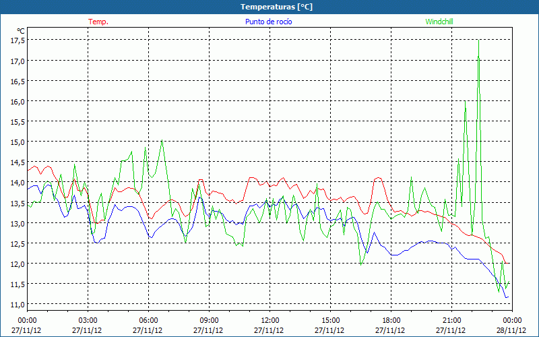The width and height of the screenshot is (539, 337).
Task: Click the 16,5 y-axis value
Action: pyautogui.click(x=18, y=81)
